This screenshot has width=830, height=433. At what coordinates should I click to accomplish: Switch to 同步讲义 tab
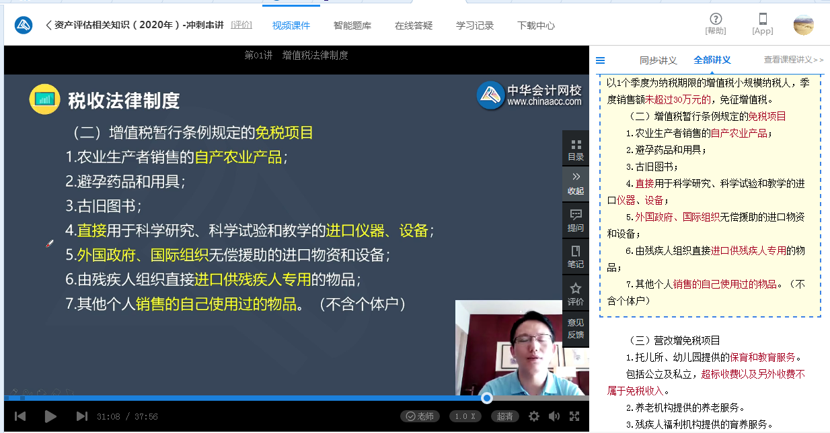tap(658, 60)
